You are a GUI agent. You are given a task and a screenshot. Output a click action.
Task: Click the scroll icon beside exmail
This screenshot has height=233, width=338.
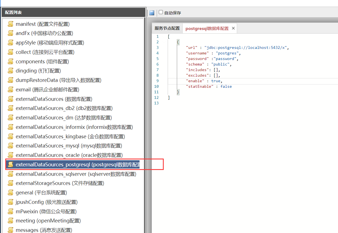(11, 90)
